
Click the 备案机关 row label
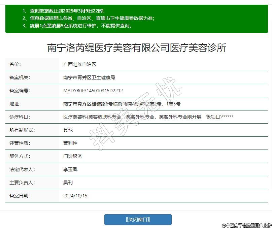click(x=20, y=77)
